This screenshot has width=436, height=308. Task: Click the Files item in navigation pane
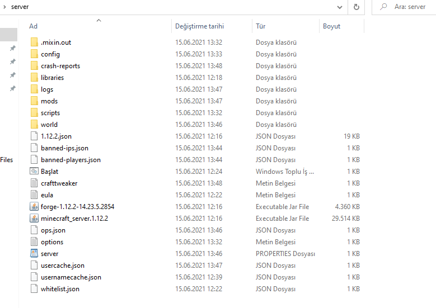click(x=6, y=160)
